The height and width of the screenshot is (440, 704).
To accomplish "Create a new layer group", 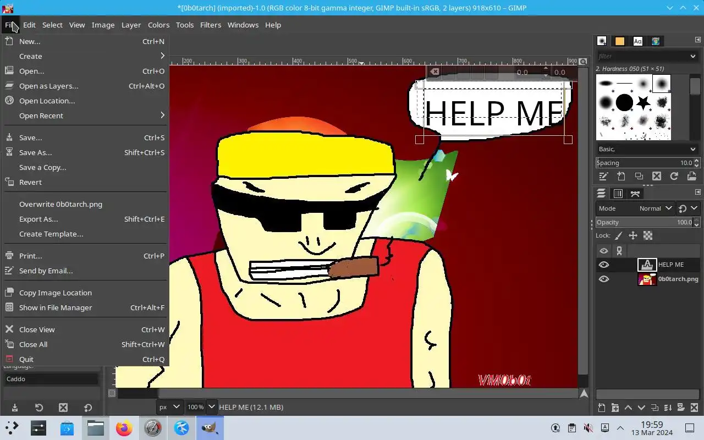I will [x=614, y=408].
